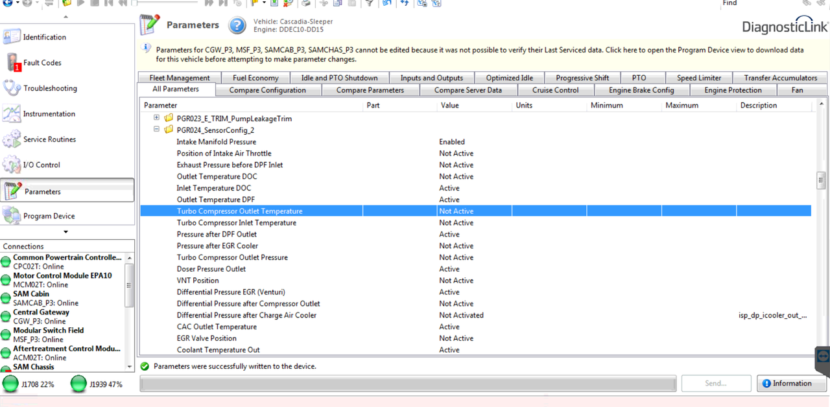Switch to the Compare Configuration tab
Screen dimensions: 830x407
coord(267,90)
